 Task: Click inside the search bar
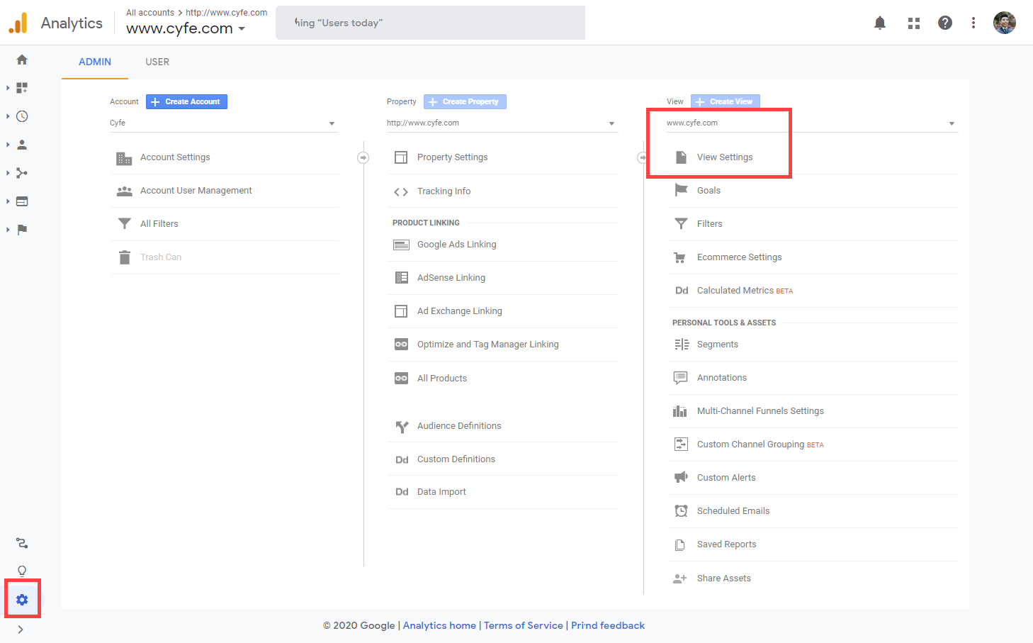coord(430,22)
